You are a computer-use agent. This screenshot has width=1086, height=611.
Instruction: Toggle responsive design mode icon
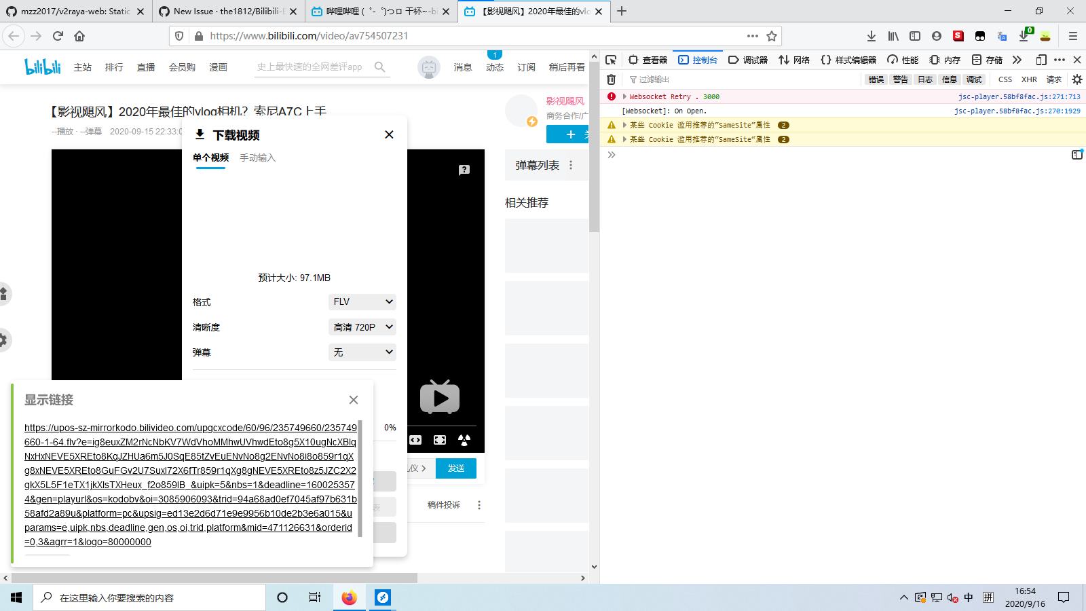1041,60
